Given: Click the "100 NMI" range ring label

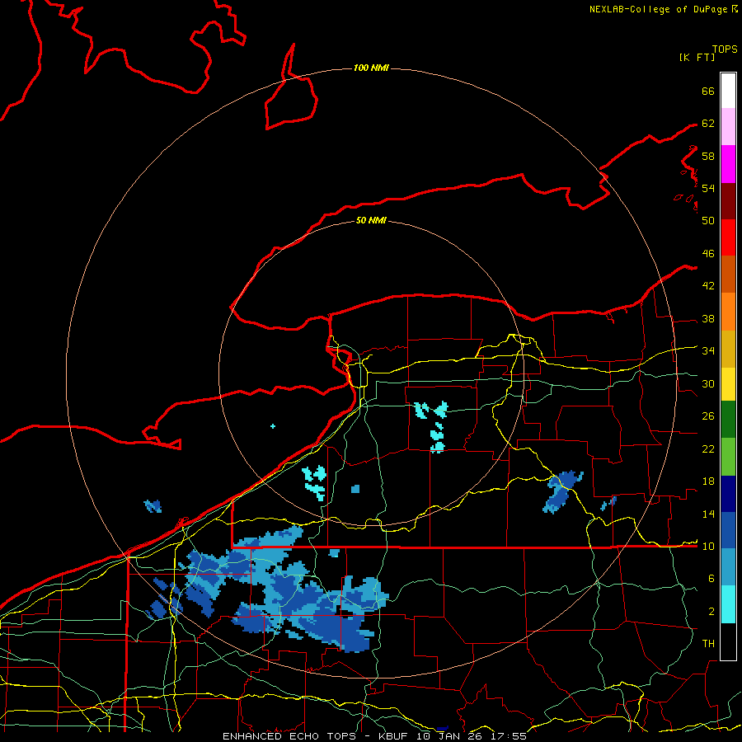Looking at the screenshot, I should coord(371,68).
